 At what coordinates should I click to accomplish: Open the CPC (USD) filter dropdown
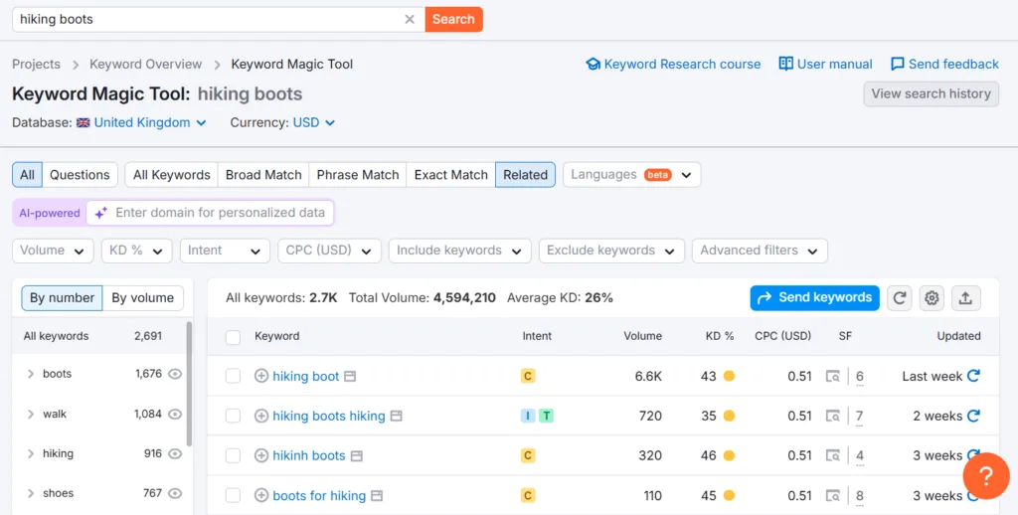pos(329,251)
